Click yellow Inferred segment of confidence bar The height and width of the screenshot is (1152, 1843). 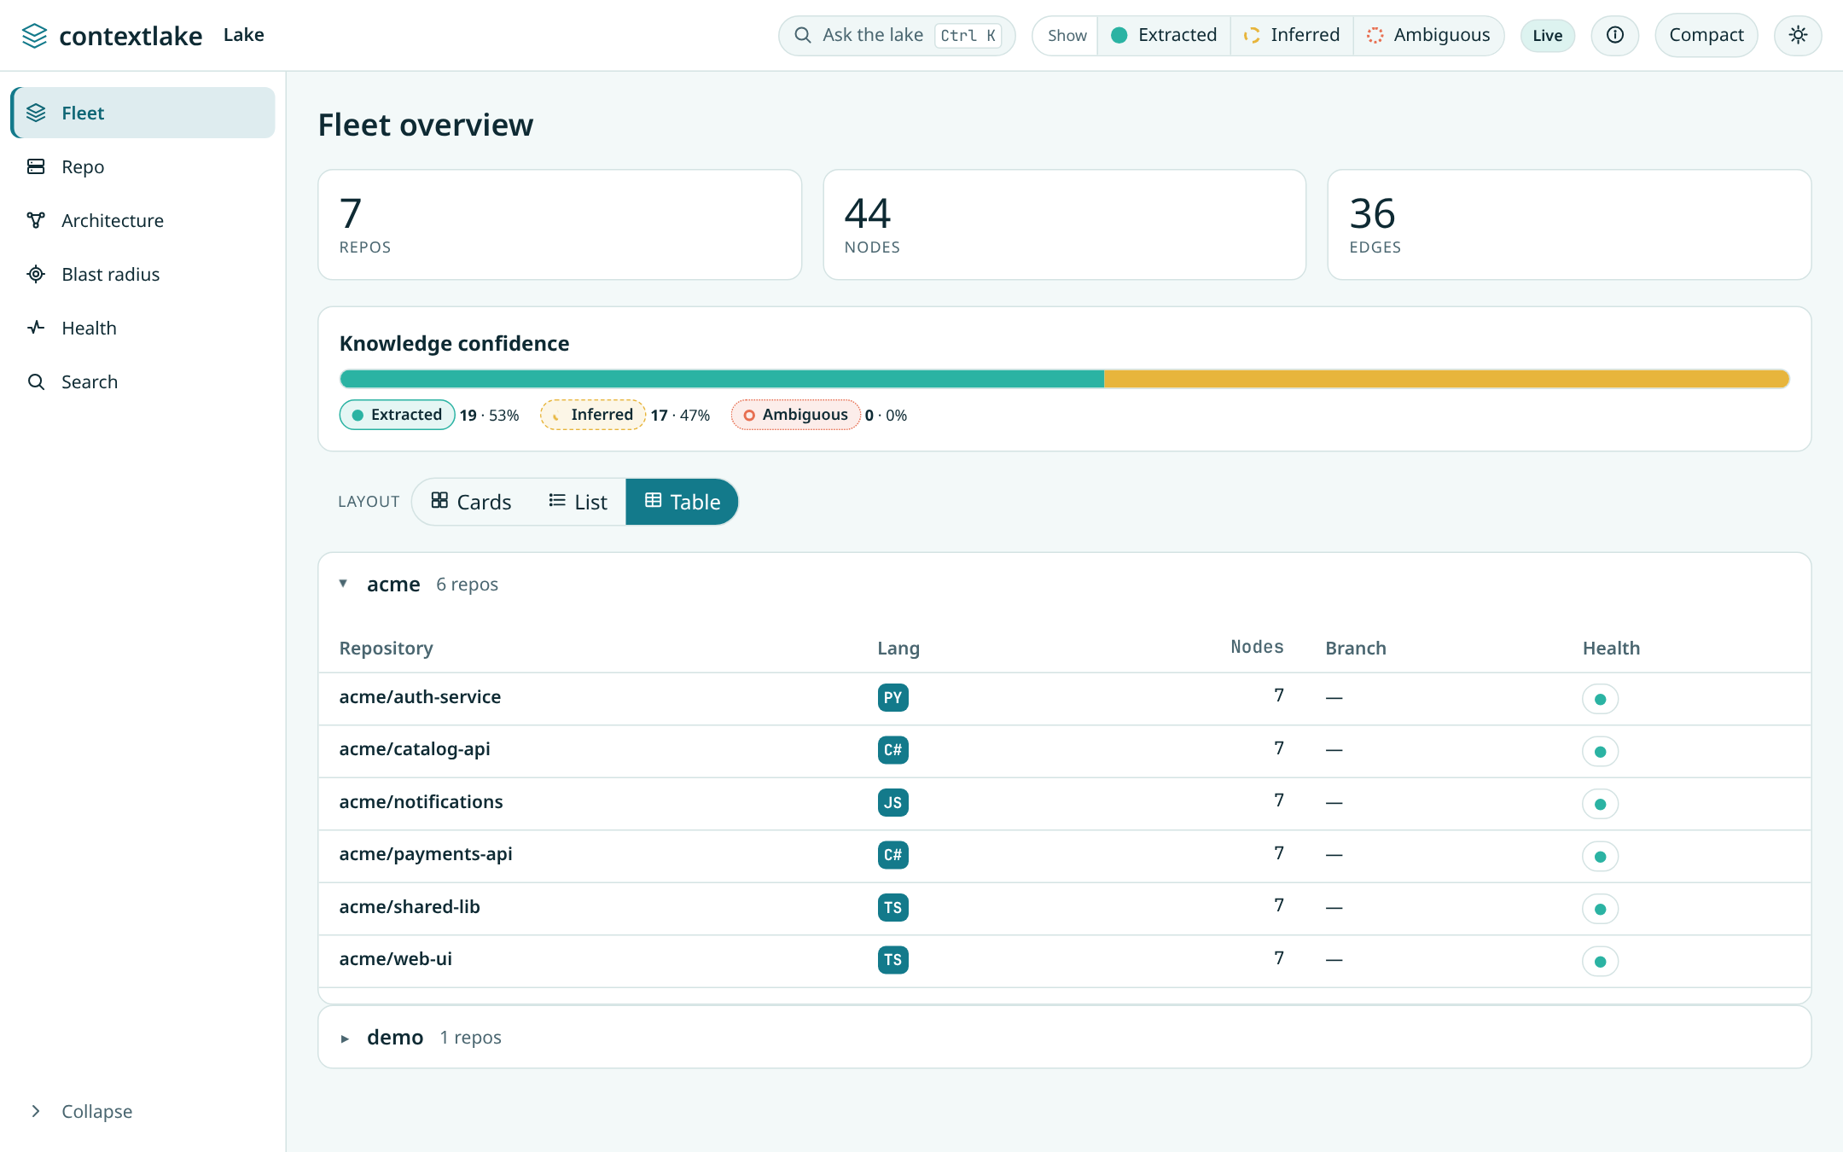[x=1446, y=379]
